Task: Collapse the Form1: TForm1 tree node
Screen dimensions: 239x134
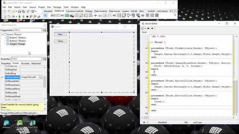Action: [2, 35]
